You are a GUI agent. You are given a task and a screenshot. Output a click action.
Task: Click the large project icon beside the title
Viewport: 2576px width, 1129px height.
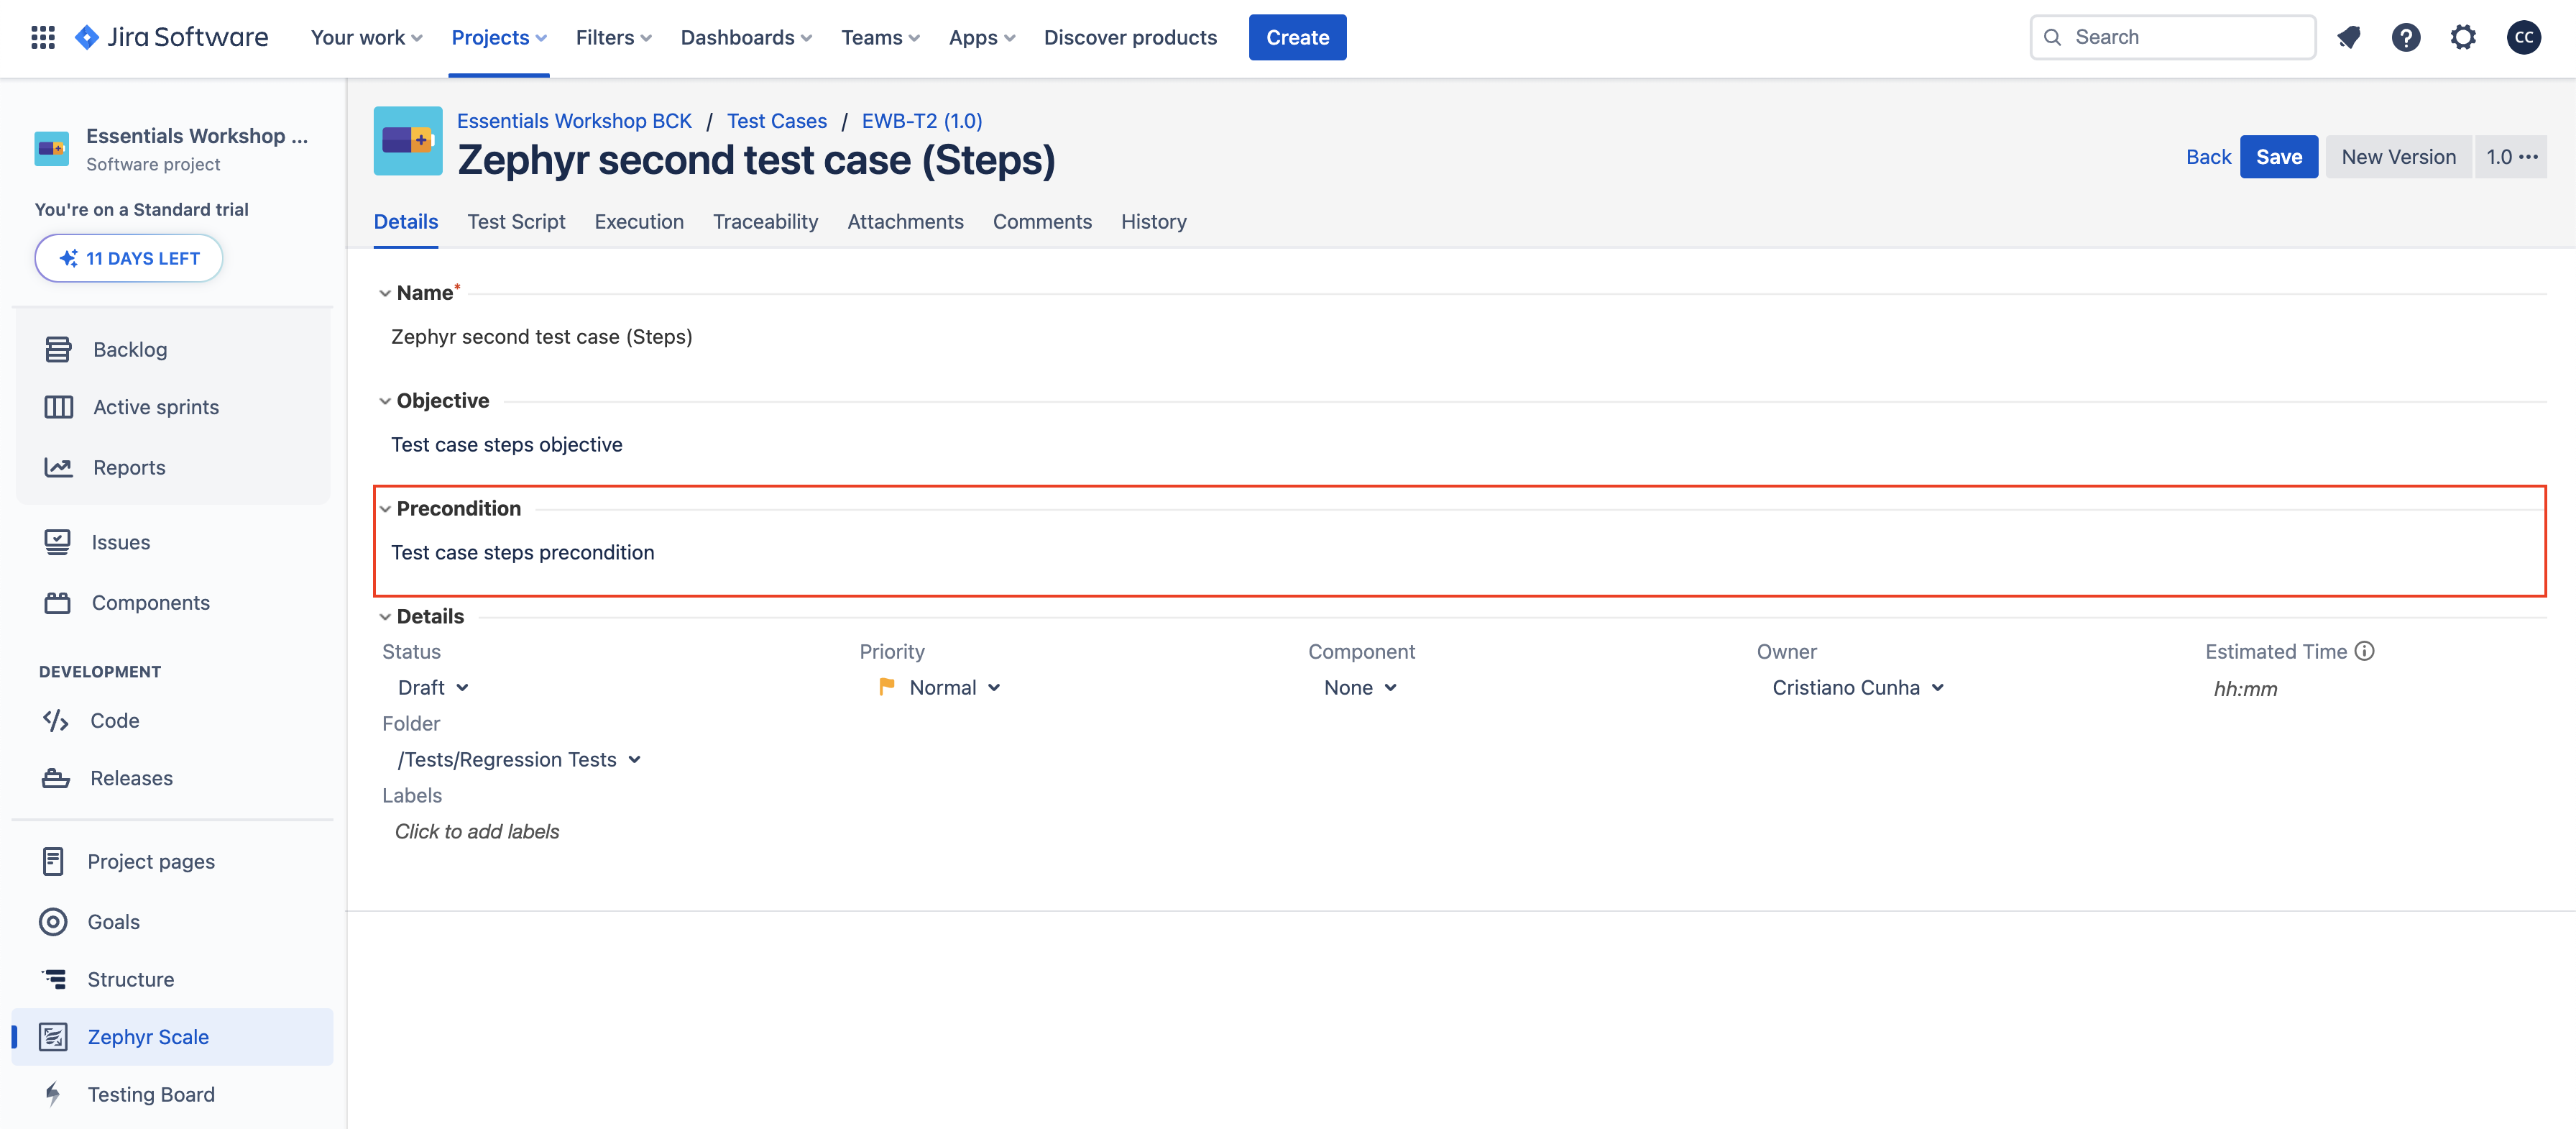click(408, 141)
